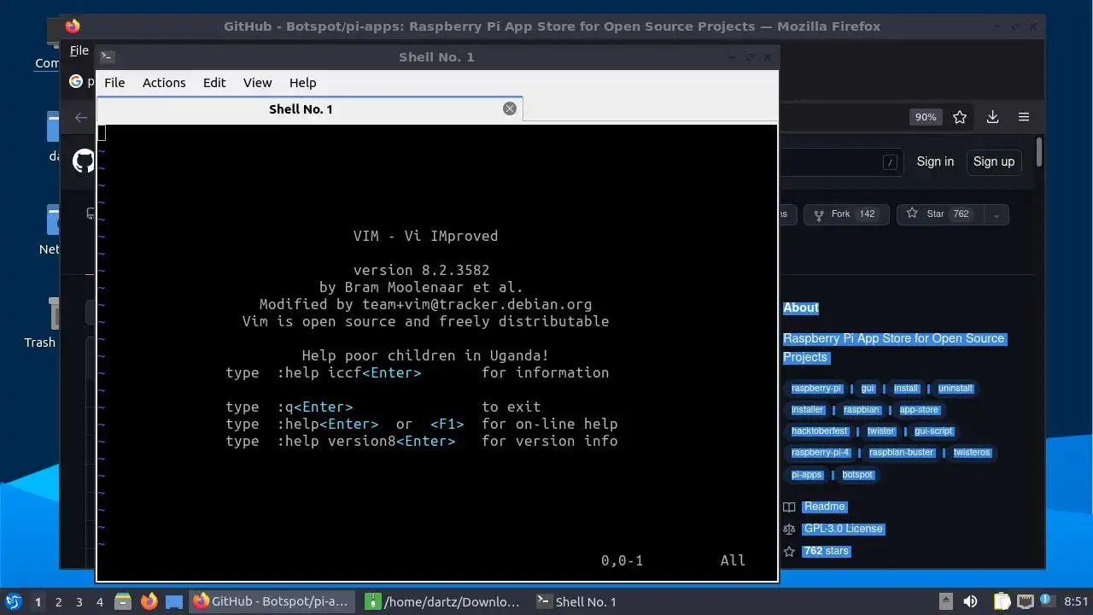Click the uninstall topic tag
The width and height of the screenshot is (1093, 615).
pyautogui.click(x=956, y=389)
